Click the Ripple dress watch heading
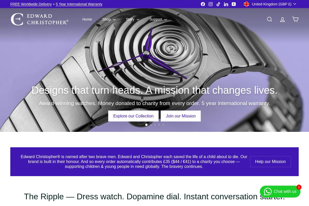Screen dimensions: 309x206 click(154, 196)
